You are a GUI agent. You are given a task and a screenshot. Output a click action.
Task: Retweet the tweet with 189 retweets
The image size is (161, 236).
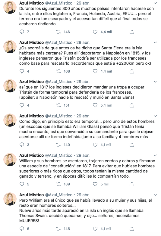coord(58,184)
